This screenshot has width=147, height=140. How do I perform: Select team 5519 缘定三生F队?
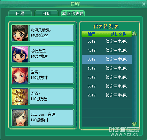click(x=107, y=86)
